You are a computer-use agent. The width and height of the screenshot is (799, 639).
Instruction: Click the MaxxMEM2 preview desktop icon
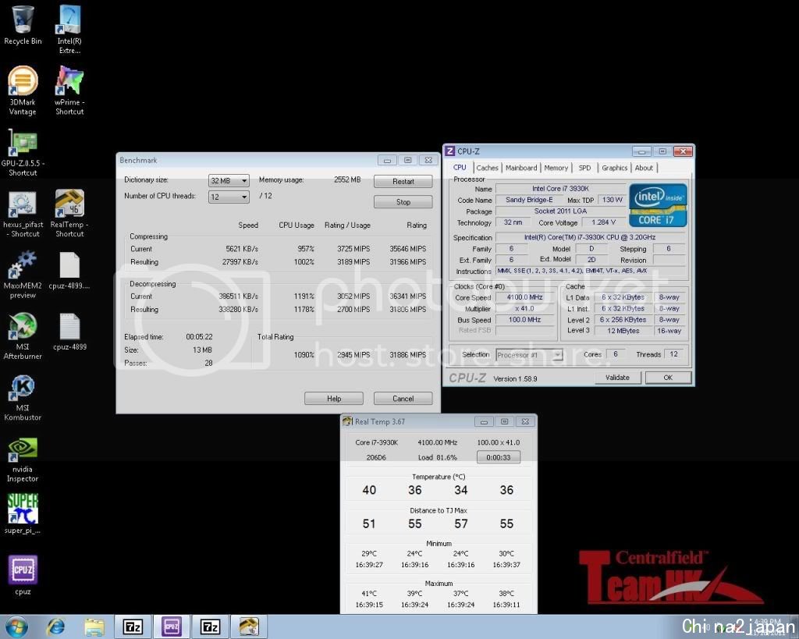click(x=23, y=274)
